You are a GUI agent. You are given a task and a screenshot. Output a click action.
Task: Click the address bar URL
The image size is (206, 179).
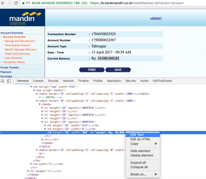[x=136, y=3]
